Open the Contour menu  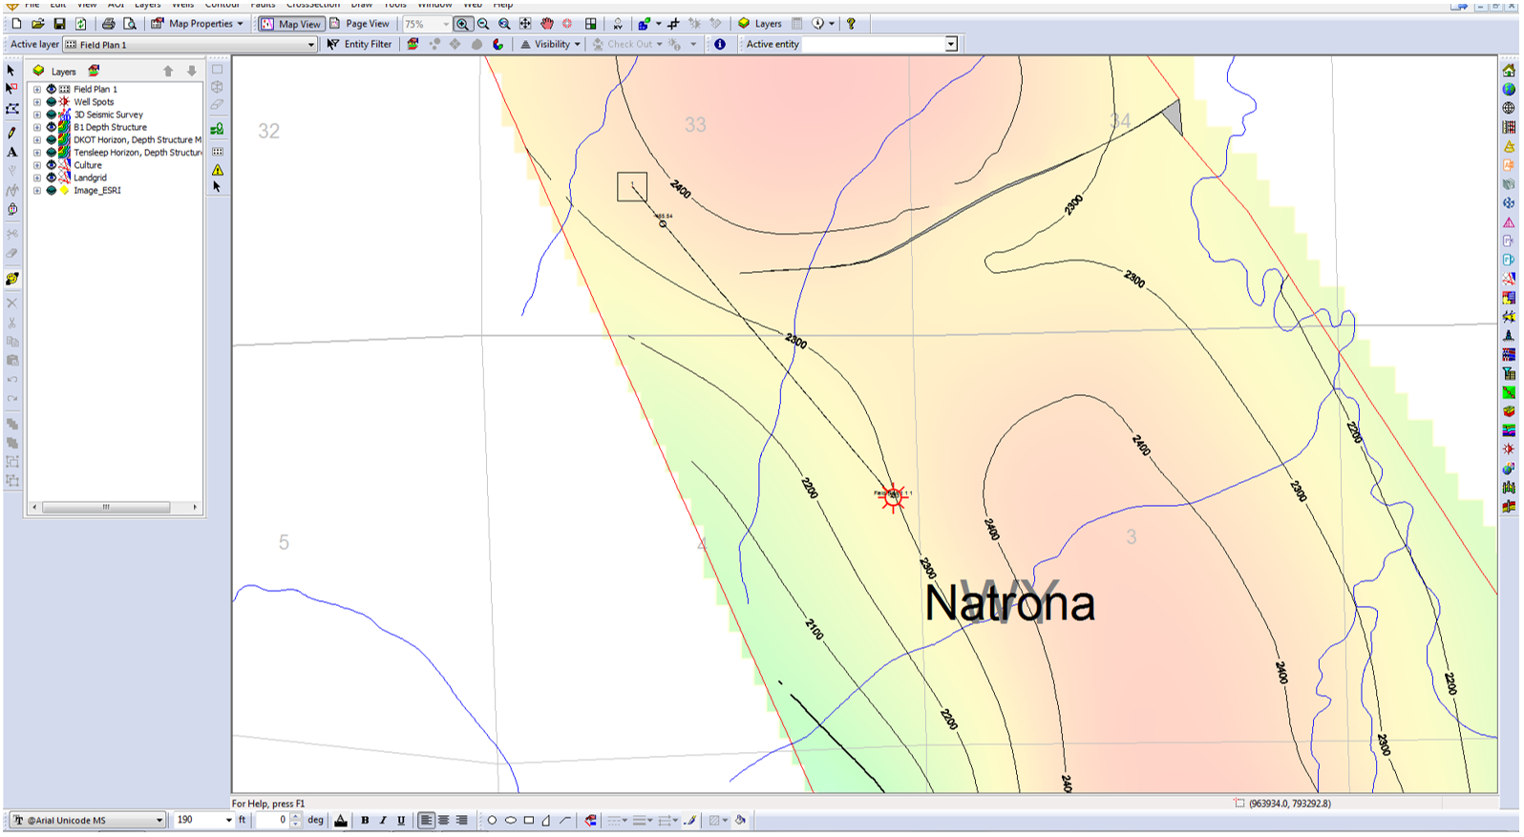(x=222, y=5)
